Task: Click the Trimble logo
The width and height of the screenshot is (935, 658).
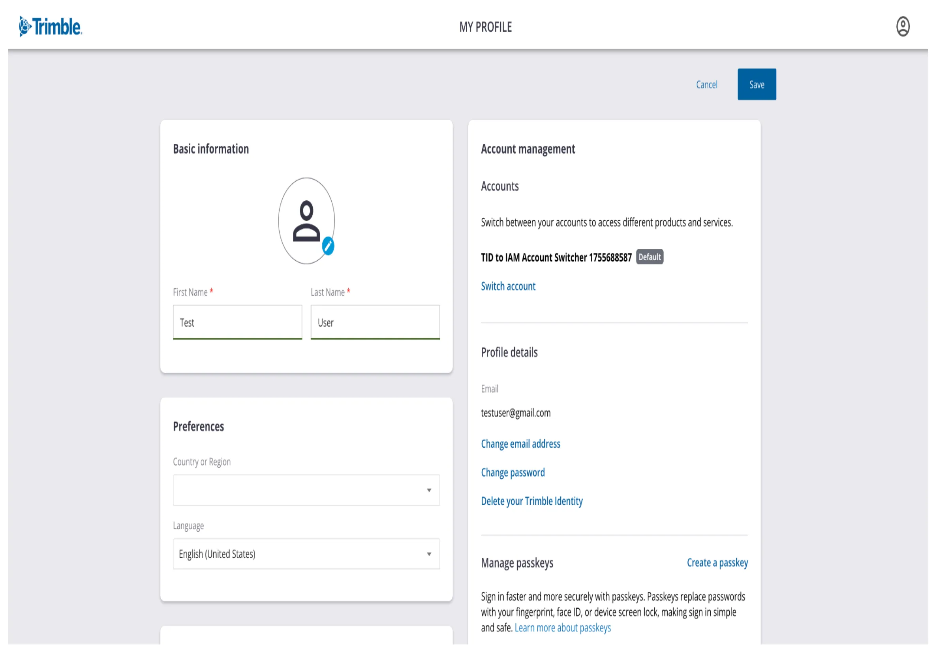Action: point(51,26)
